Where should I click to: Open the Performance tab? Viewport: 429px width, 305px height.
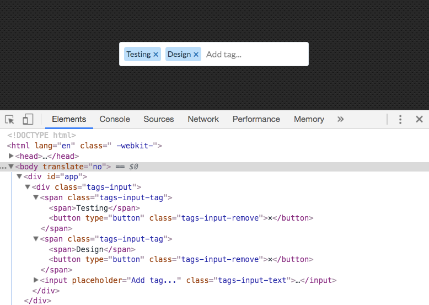coord(256,119)
